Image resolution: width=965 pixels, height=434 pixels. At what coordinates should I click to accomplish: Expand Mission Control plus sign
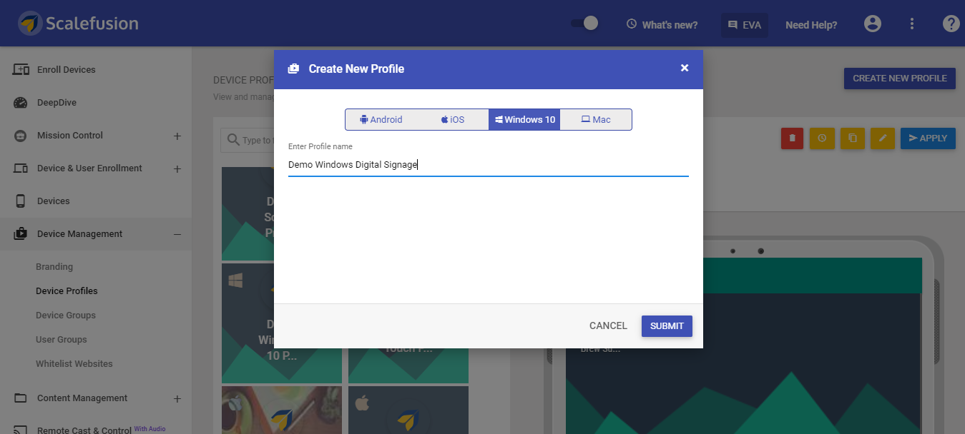(177, 136)
